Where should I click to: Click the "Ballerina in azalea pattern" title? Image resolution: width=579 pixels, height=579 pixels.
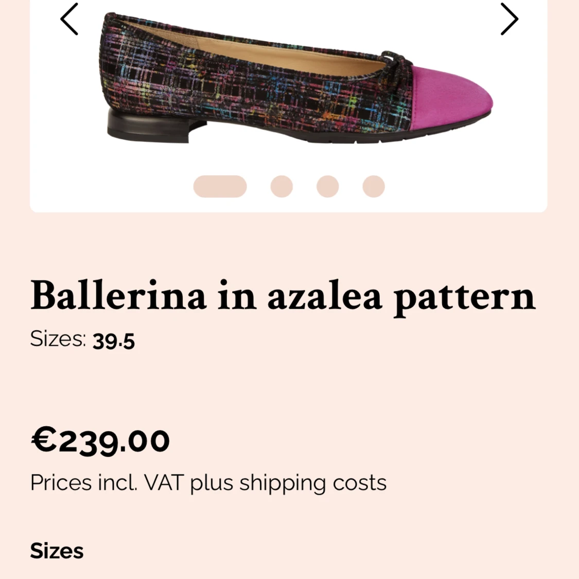tap(283, 296)
